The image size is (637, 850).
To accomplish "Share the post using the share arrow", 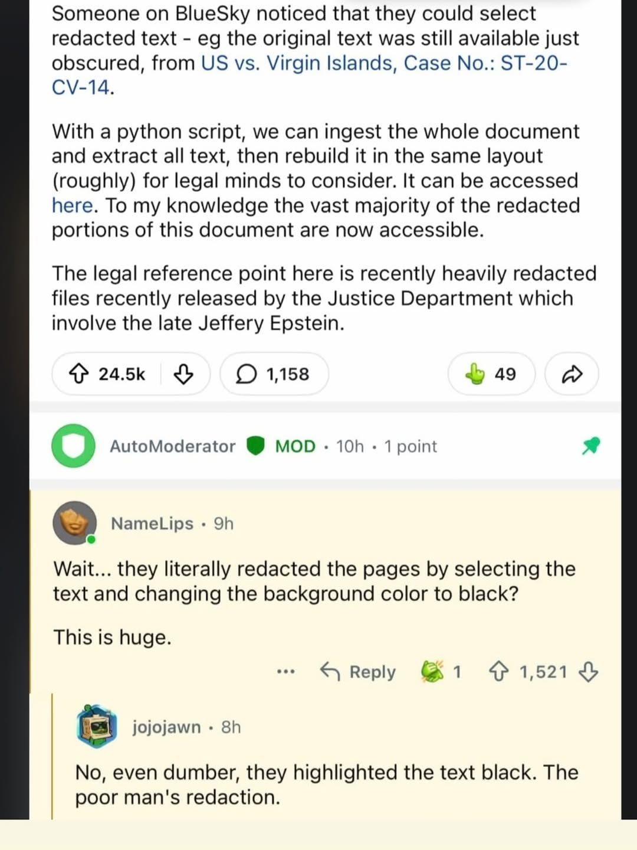I will coord(570,374).
